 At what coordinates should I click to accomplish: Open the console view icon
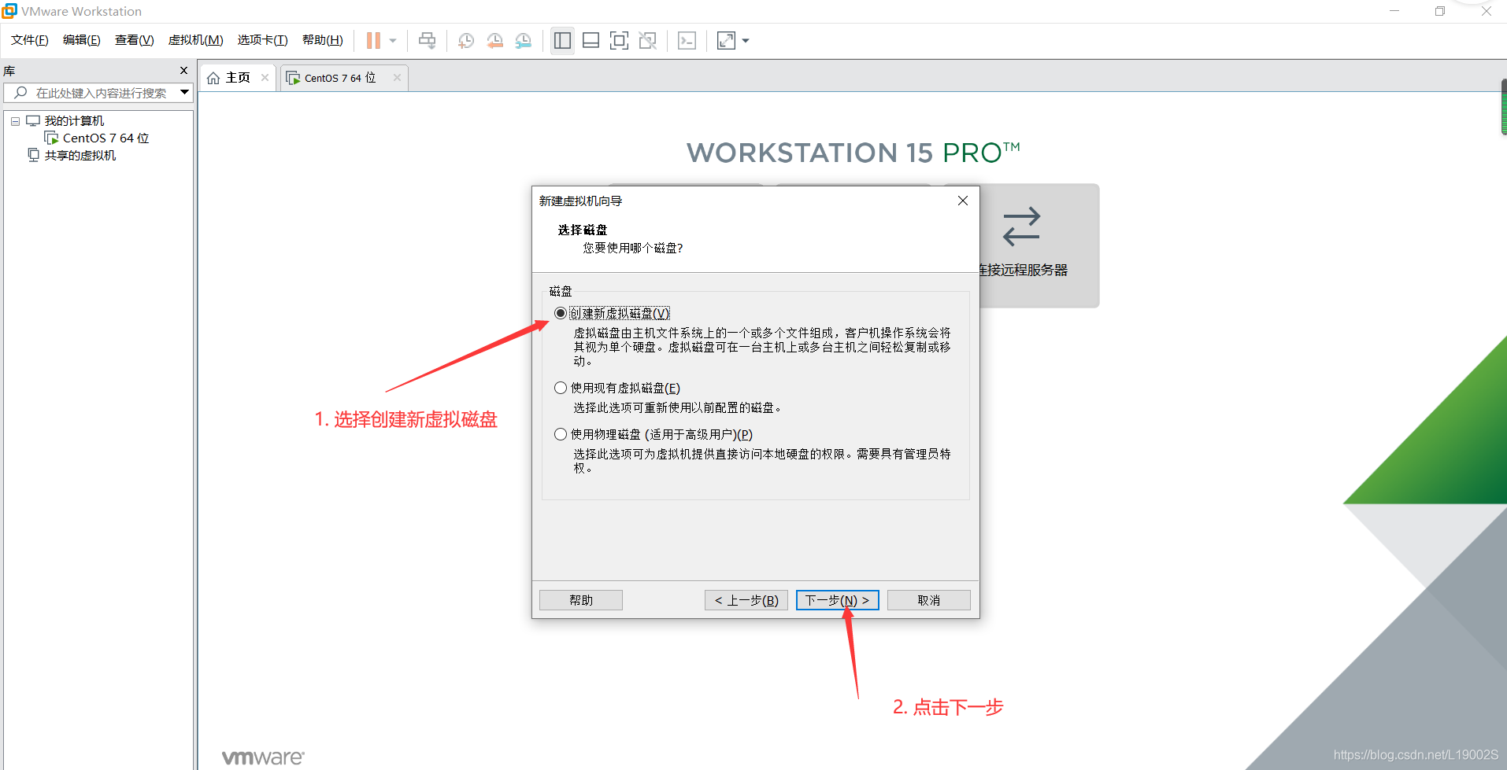click(x=687, y=40)
